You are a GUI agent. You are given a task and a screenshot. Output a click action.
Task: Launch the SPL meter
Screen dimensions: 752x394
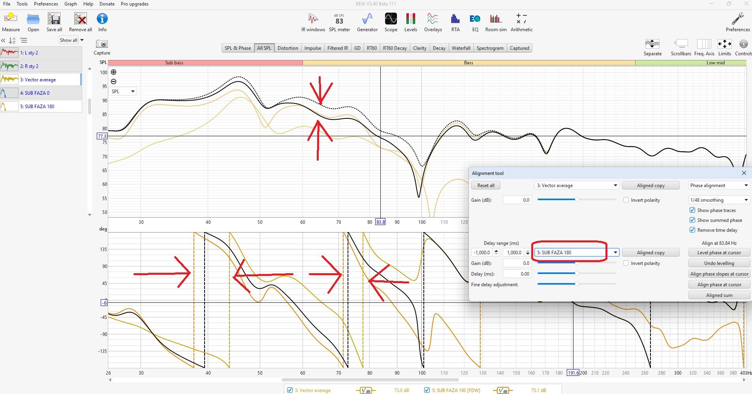(x=339, y=22)
